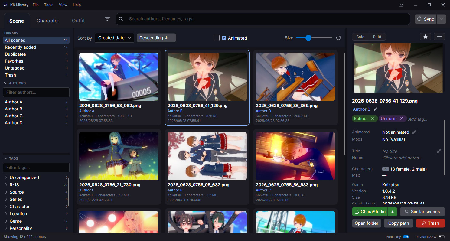Click the green plus beside CharaStudio
The image size is (450, 241).
tap(393, 212)
